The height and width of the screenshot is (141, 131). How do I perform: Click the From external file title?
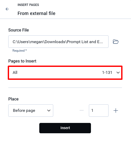click(36, 13)
